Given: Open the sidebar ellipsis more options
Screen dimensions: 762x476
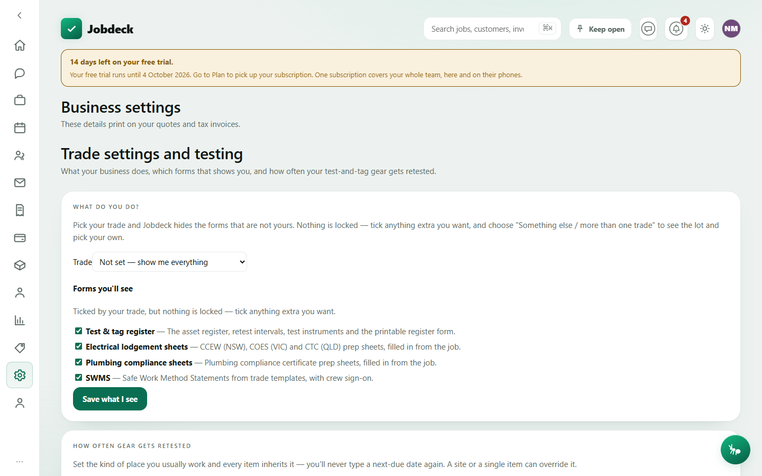Looking at the screenshot, I should click(x=20, y=462).
